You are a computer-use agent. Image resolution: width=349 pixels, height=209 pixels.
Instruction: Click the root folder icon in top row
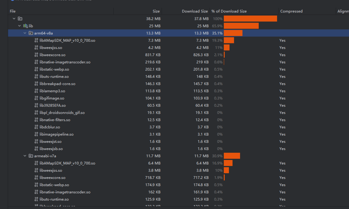(20, 19)
